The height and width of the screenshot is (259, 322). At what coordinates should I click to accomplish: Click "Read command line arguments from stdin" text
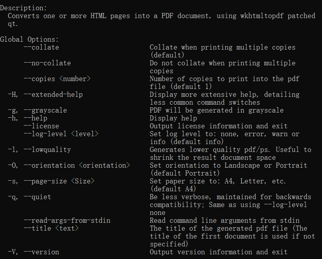point(224,220)
